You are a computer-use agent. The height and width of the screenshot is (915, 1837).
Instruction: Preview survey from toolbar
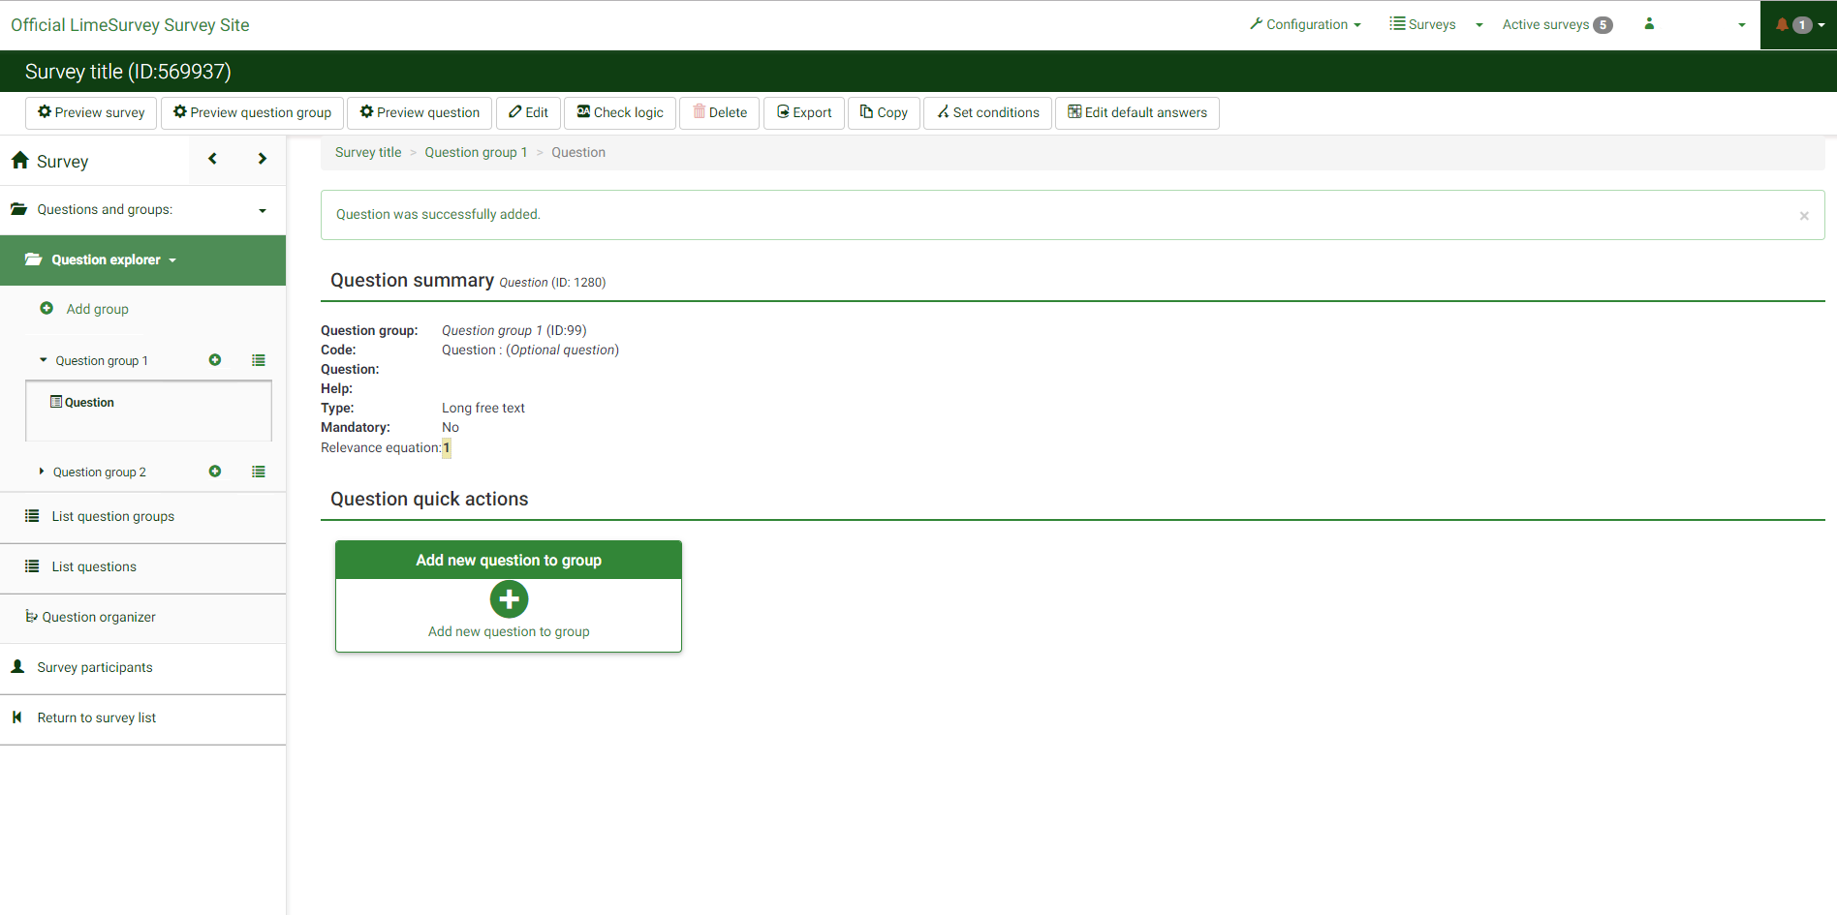(x=91, y=112)
